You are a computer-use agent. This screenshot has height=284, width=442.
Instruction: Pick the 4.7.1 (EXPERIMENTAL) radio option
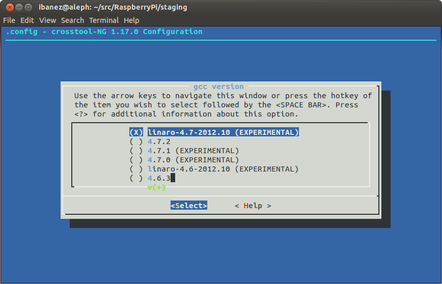tap(184, 151)
